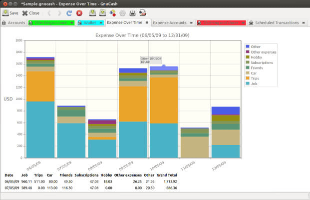Reload the report with the blue refresh icon
Viewport: 310px width, 200px height.
point(69,13)
